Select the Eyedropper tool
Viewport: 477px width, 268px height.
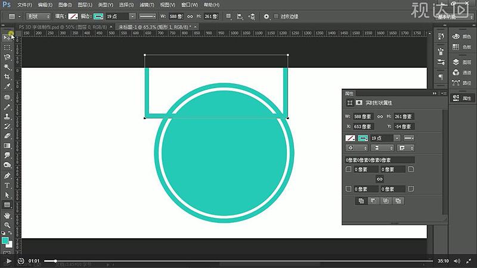[x=7, y=86]
